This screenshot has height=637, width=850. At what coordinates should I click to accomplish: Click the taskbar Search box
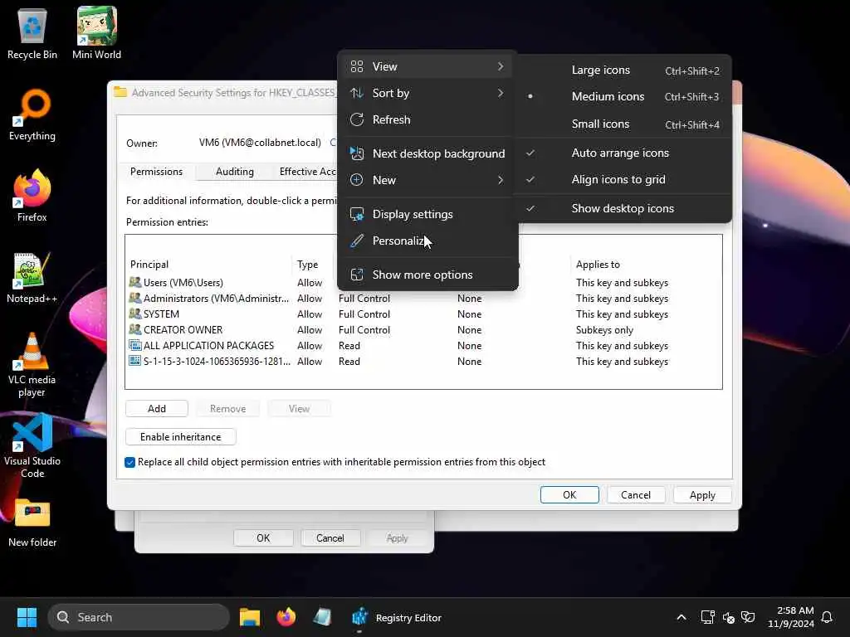[x=139, y=617]
